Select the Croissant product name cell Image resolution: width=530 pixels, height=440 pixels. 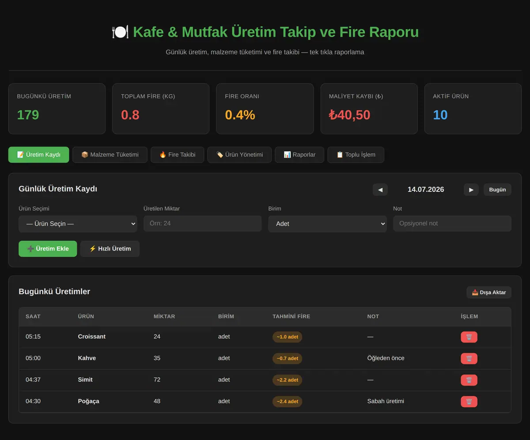(92, 337)
